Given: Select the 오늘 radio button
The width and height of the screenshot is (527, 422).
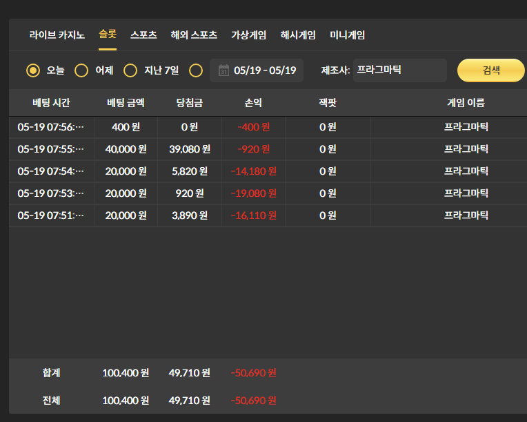Looking at the screenshot, I should tap(33, 70).
